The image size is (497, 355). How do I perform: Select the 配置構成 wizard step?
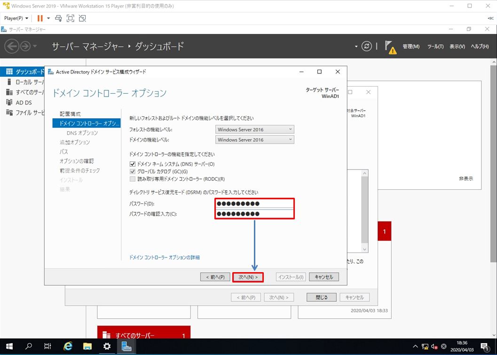pos(71,114)
